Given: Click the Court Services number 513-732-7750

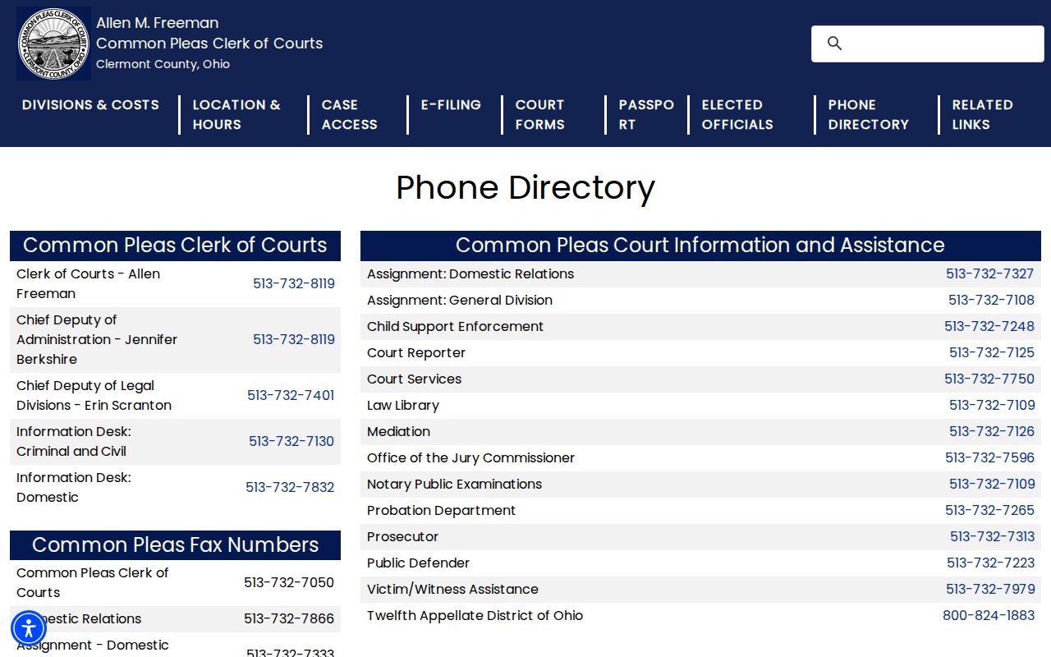Looking at the screenshot, I should pos(989,379).
